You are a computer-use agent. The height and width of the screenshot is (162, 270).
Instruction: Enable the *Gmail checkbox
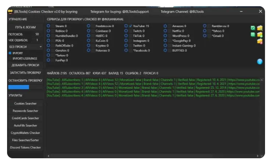(x=209, y=36)
